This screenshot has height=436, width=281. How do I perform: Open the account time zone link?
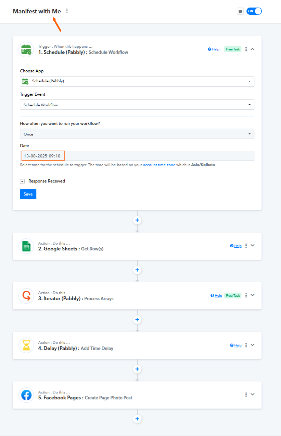click(159, 165)
